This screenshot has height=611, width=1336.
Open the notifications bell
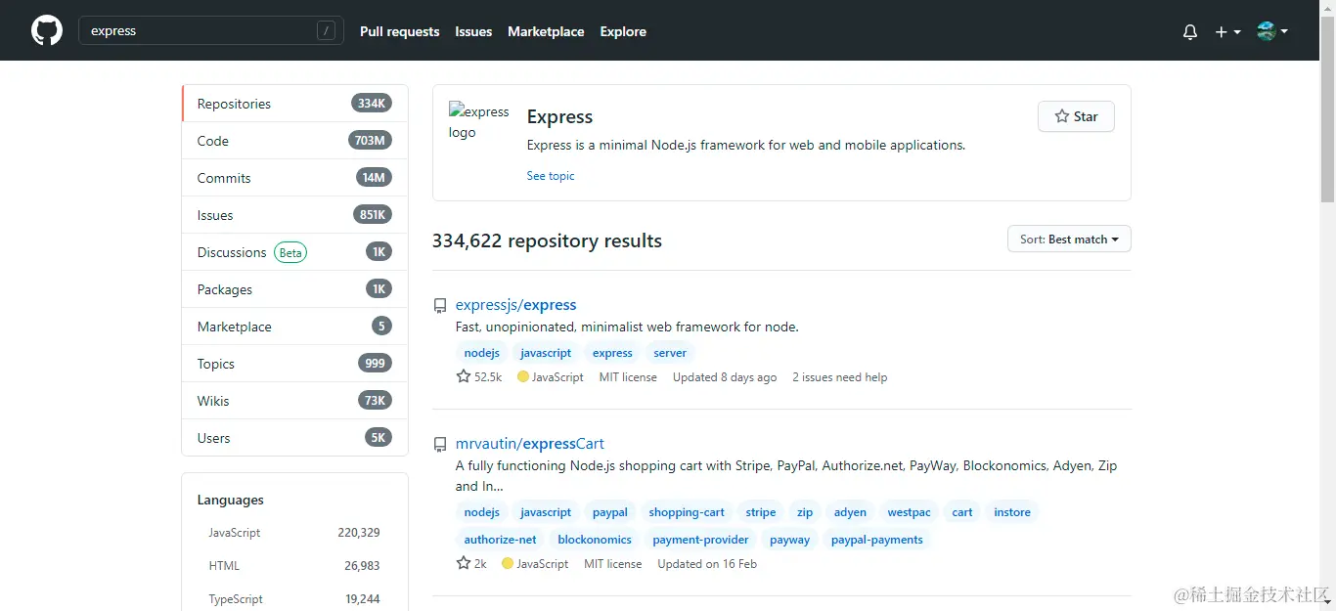(x=1189, y=32)
